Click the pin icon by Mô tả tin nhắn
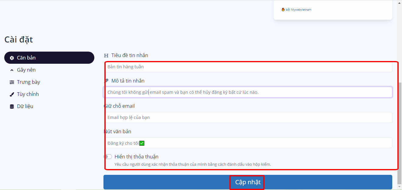Screen dimensions: 402x190 point(106,81)
